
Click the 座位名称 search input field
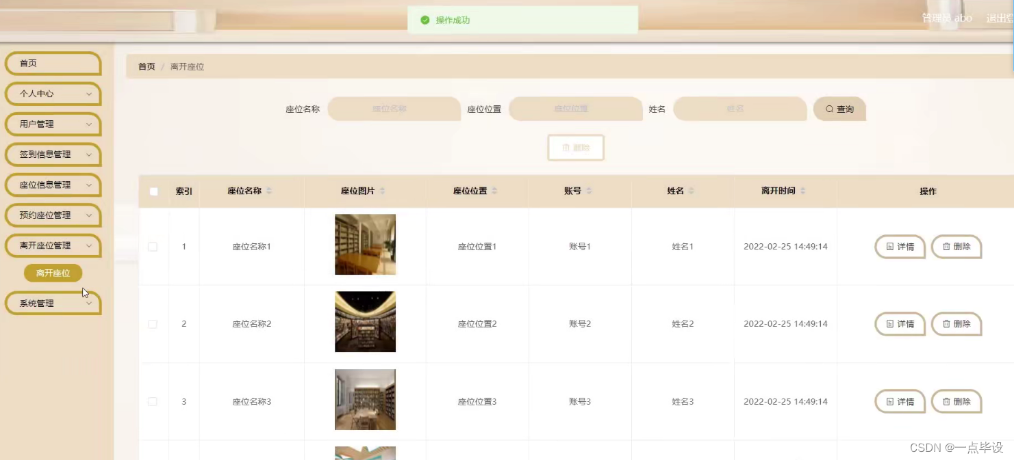394,108
